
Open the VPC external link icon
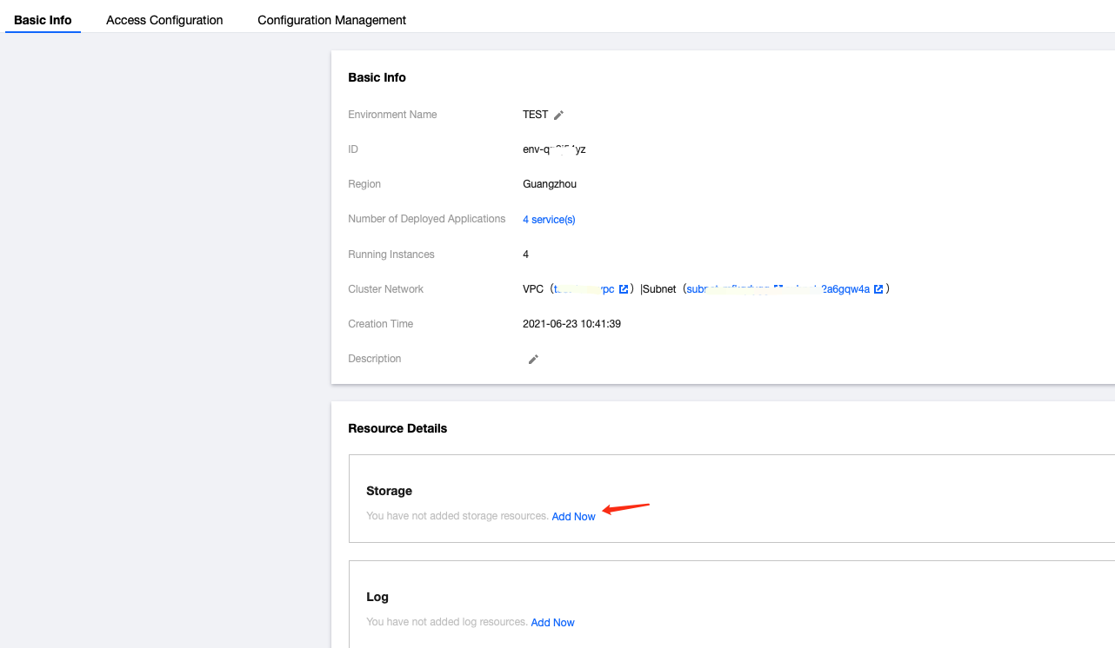[624, 289]
